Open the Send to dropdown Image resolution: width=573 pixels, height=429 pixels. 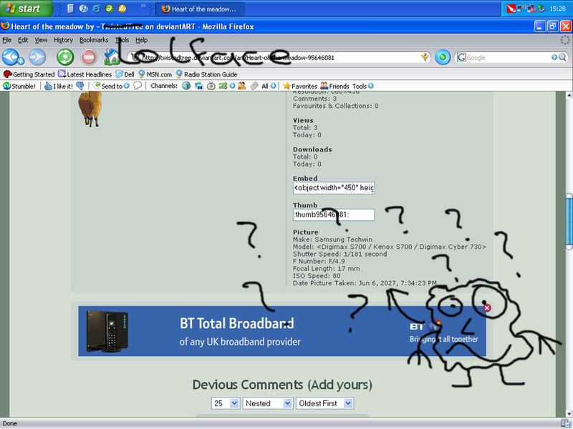126,86
